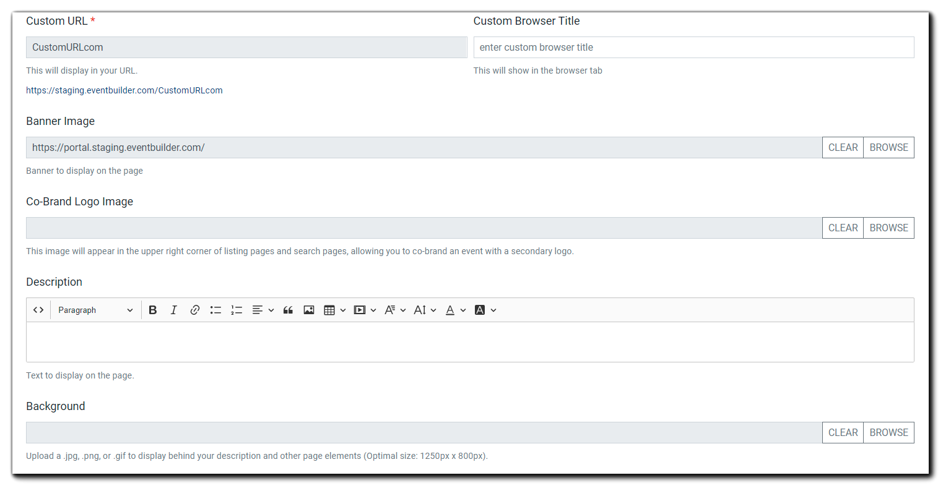Image resolution: width=951 pixels, height=496 pixels.
Task: Apply bold formatting
Action: [x=153, y=310]
